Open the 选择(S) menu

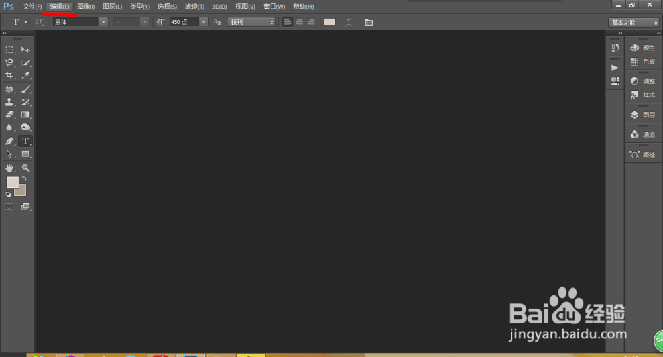point(167,7)
